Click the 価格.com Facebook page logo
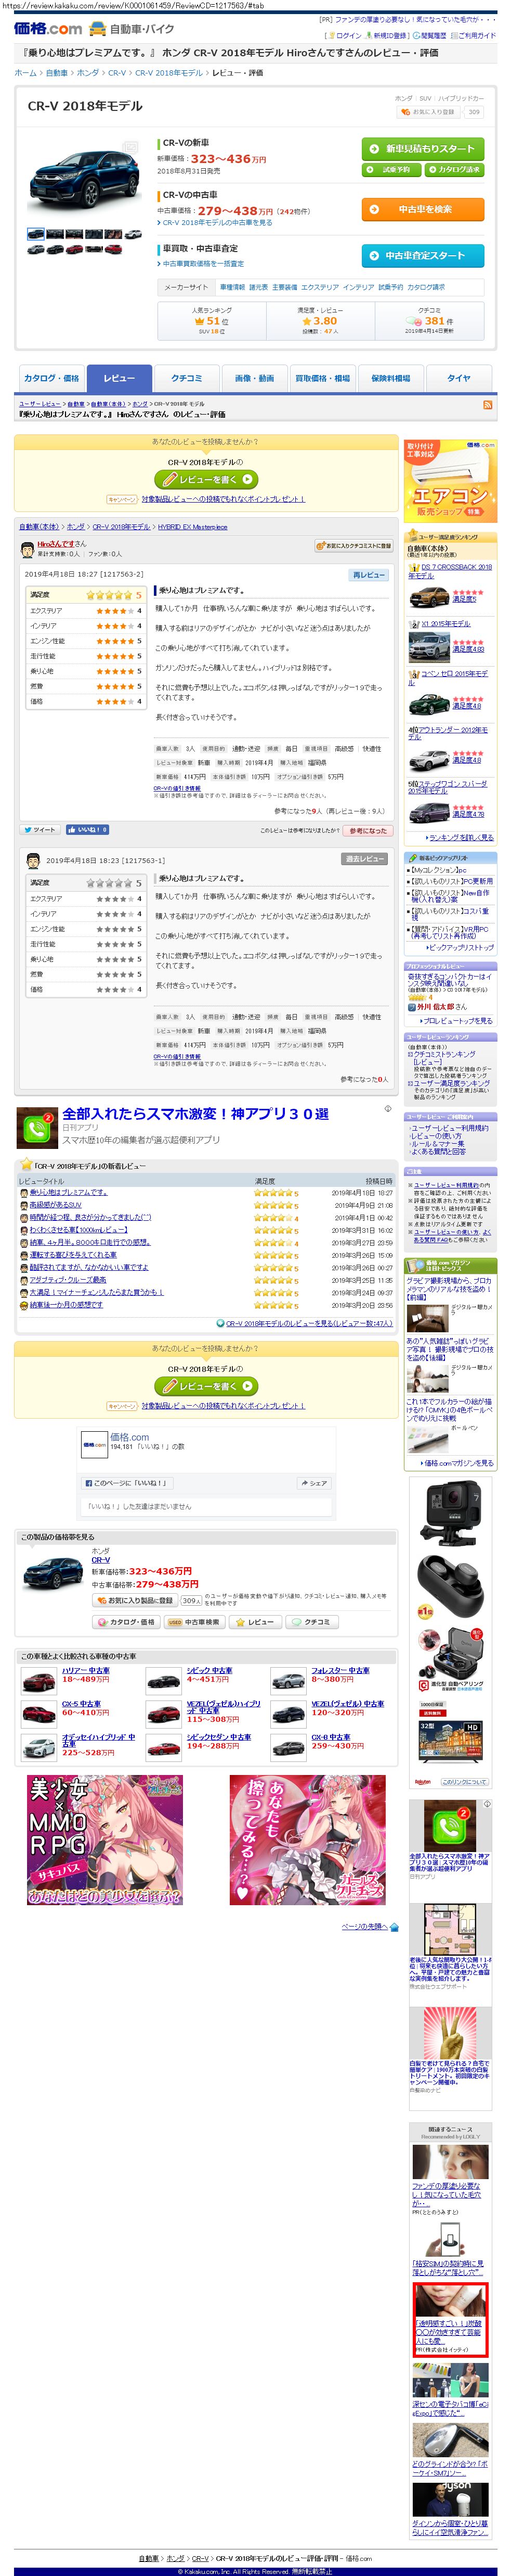This screenshot has width=511, height=2576. click(94, 1445)
